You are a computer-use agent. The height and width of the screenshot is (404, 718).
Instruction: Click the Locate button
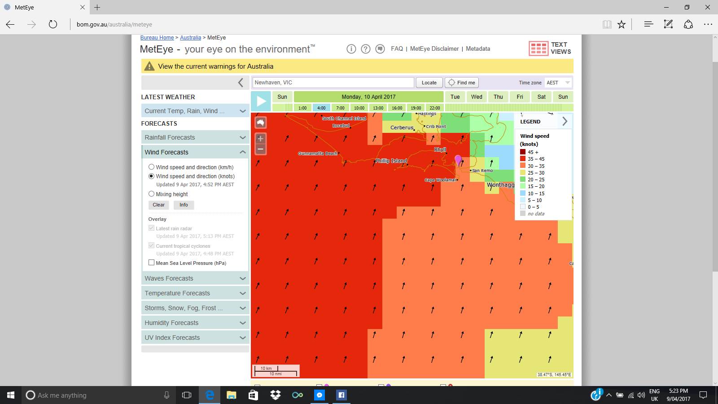click(429, 83)
